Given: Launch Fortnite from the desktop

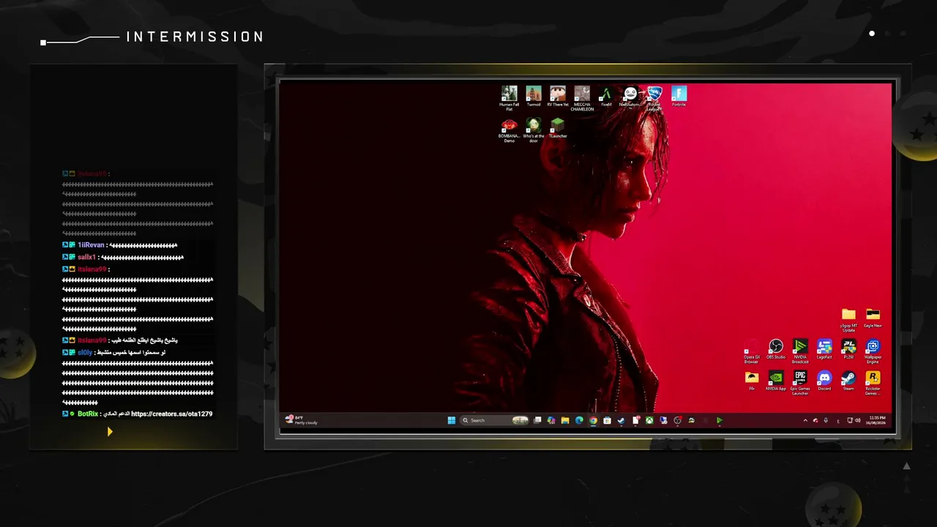Looking at the screenshot, I should tap(679, 97).
